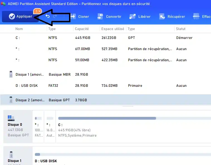Image resolution: width=211 pixels, height=165 pixels.
Task: Click the NTFS,Système,Primaire label
Action: tap(77, 136)
